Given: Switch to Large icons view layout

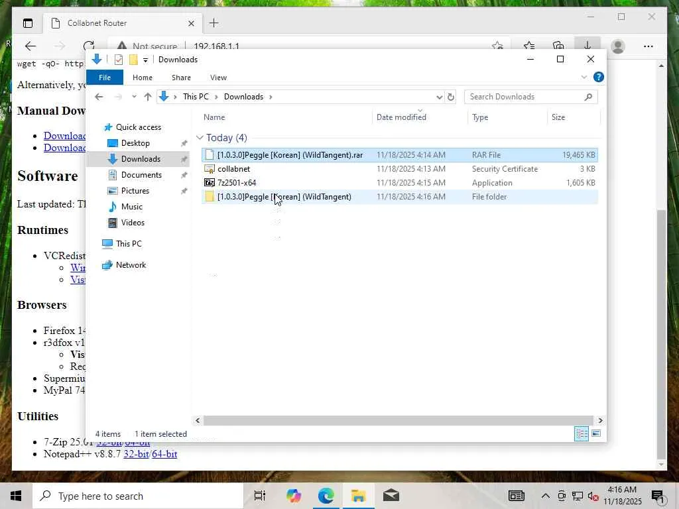Looking at the screenshot, I should click(596, 433).
